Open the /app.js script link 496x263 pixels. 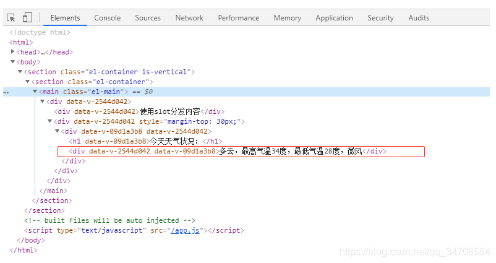(x=185, y=230)
